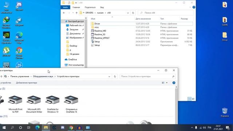Select the Microsoft Print to PDF printer
233x131 pixels.
point(15,104)
